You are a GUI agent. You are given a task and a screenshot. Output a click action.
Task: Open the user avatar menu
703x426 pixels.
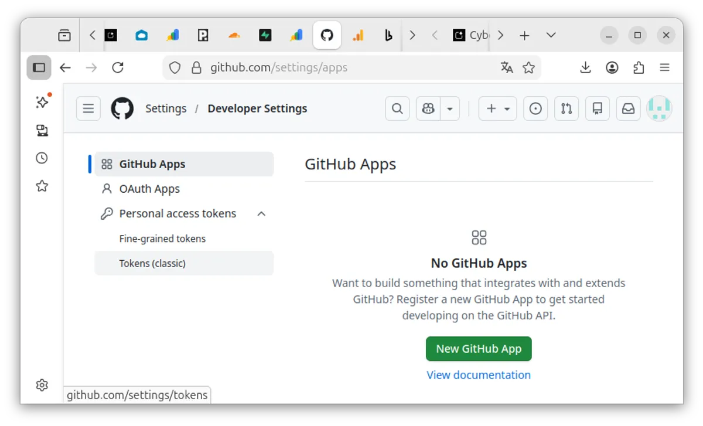coord(659,108)
